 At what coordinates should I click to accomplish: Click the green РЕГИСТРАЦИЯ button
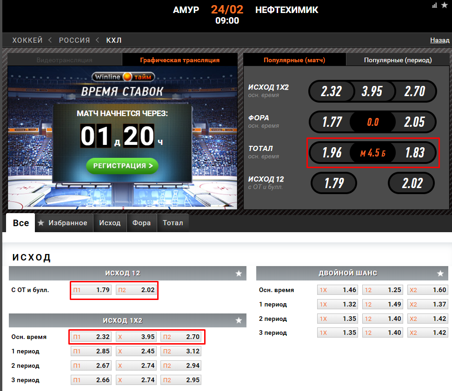pos(122,166)
